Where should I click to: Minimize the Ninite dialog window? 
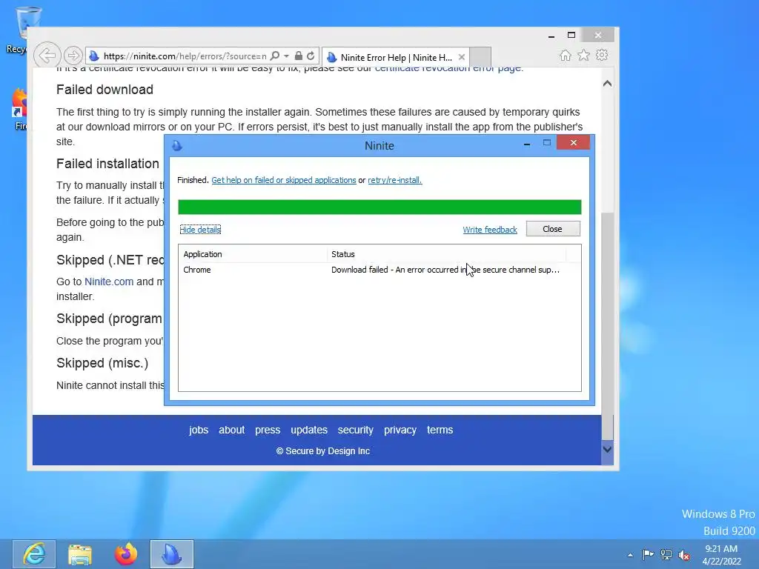click(x=527, y=143)
